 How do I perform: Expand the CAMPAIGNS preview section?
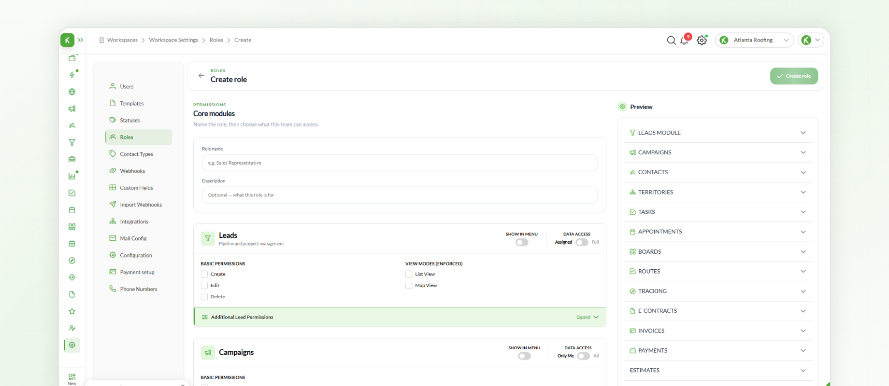tap(718, 152)
